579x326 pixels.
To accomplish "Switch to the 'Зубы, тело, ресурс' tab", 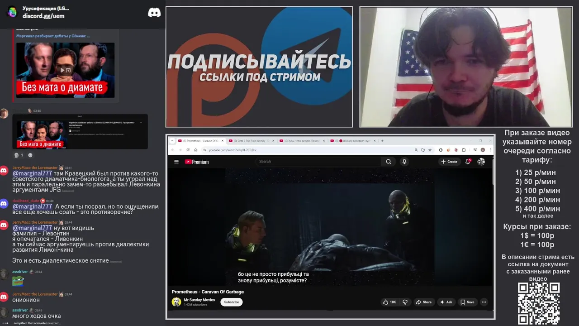I will [302, 141].
